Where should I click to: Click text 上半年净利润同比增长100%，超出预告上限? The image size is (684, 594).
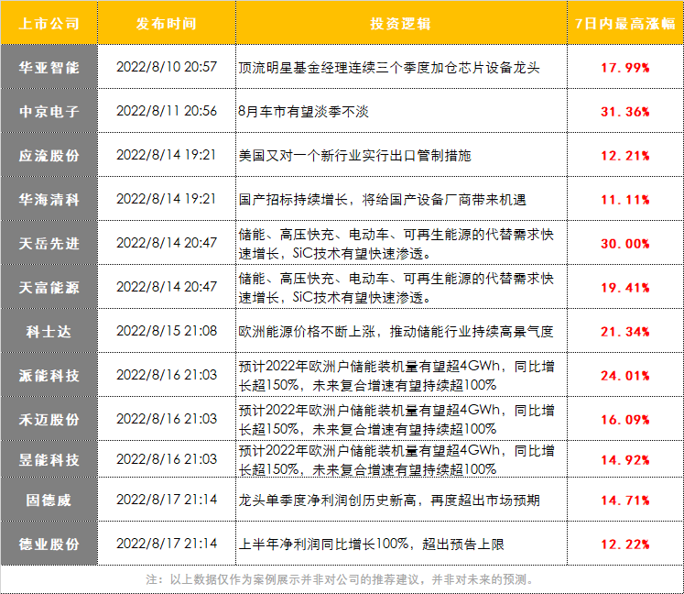pyautogui.click(x=371, y=544)
